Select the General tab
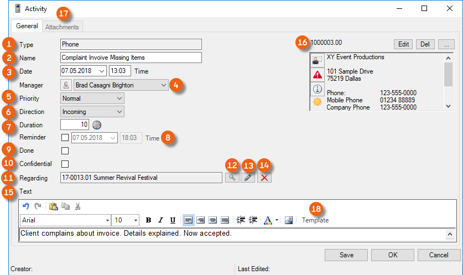The image size is (463, 275). [x=27, y=26]
